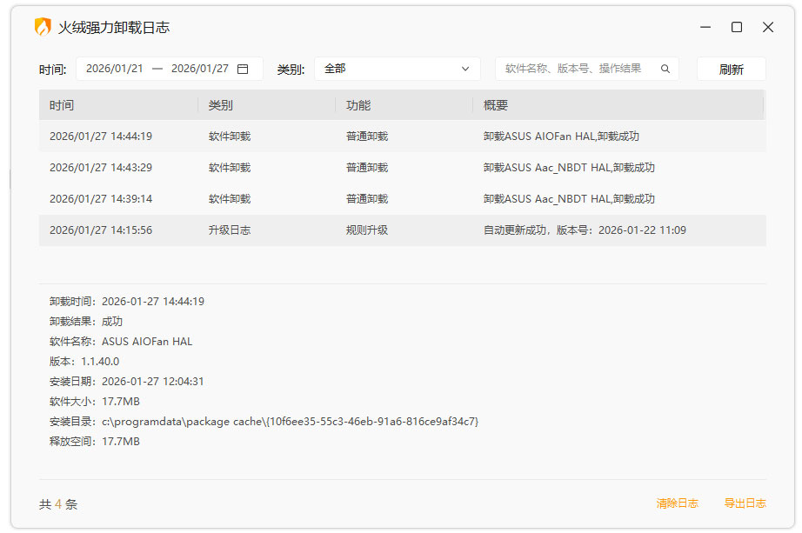Click the 清除日志 link
Image resolution: width=802 pixels, height=533 pixels.
678,503
